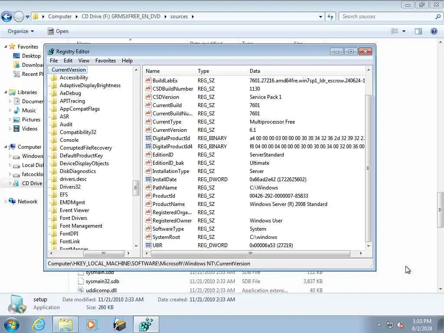Select the InstallDate DWORD value icon
This screenshot has height=333, width=444.
[148, 179]
